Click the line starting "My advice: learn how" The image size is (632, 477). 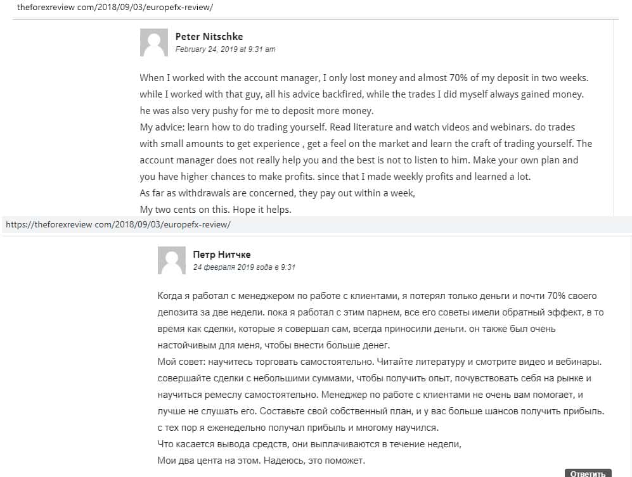pos(357,127)
